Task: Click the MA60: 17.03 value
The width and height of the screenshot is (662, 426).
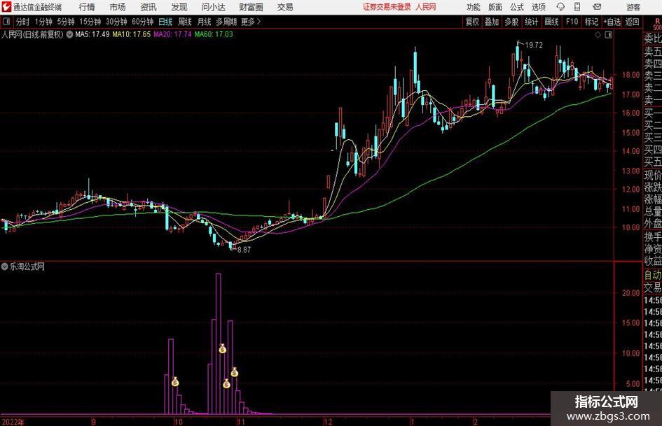Action: coord(214,34)
